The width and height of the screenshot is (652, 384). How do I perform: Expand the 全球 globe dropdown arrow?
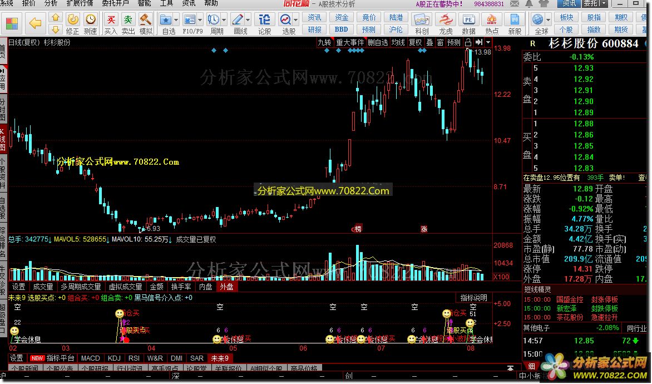tap(548, 19)
